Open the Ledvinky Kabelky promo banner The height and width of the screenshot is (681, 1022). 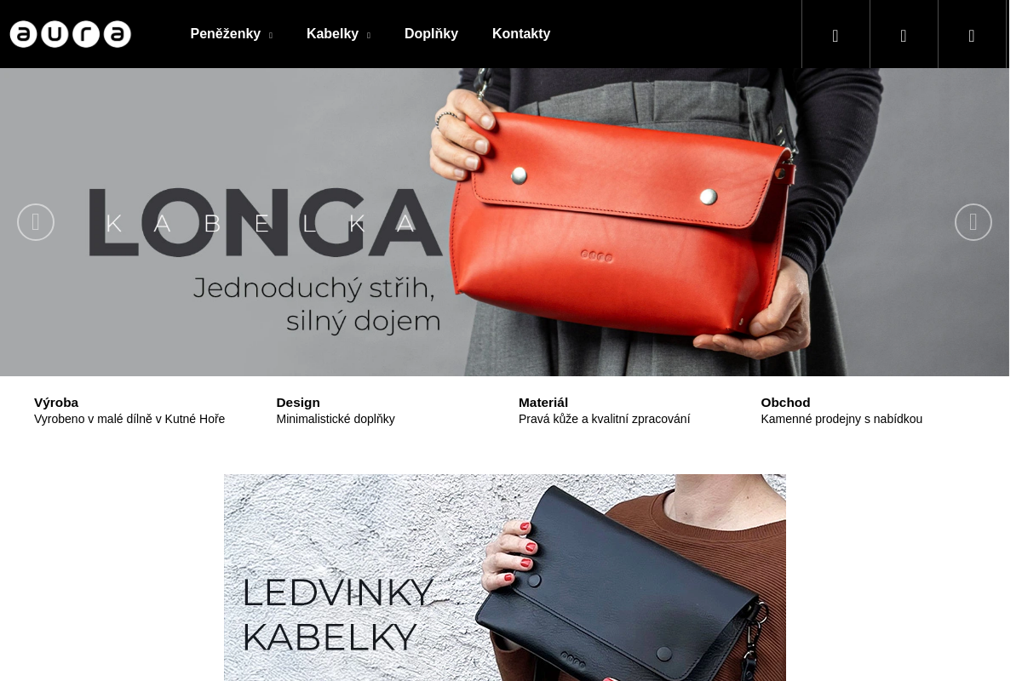point(505,577)
